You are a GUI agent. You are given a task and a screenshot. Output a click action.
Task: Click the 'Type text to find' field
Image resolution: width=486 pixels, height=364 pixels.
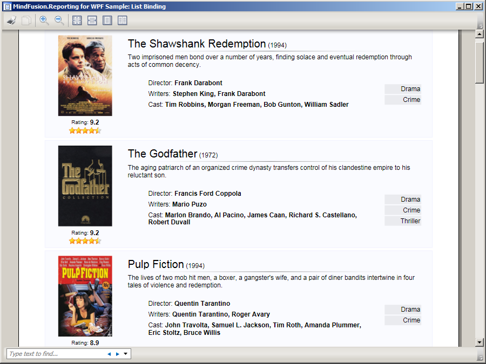click(x=54, y=354)
